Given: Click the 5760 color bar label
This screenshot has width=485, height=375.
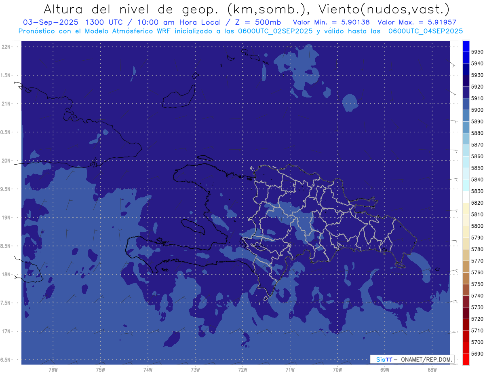Looking at the screenshot, I should [x=477, y=272].
